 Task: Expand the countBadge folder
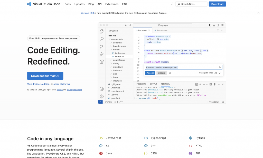111,60
